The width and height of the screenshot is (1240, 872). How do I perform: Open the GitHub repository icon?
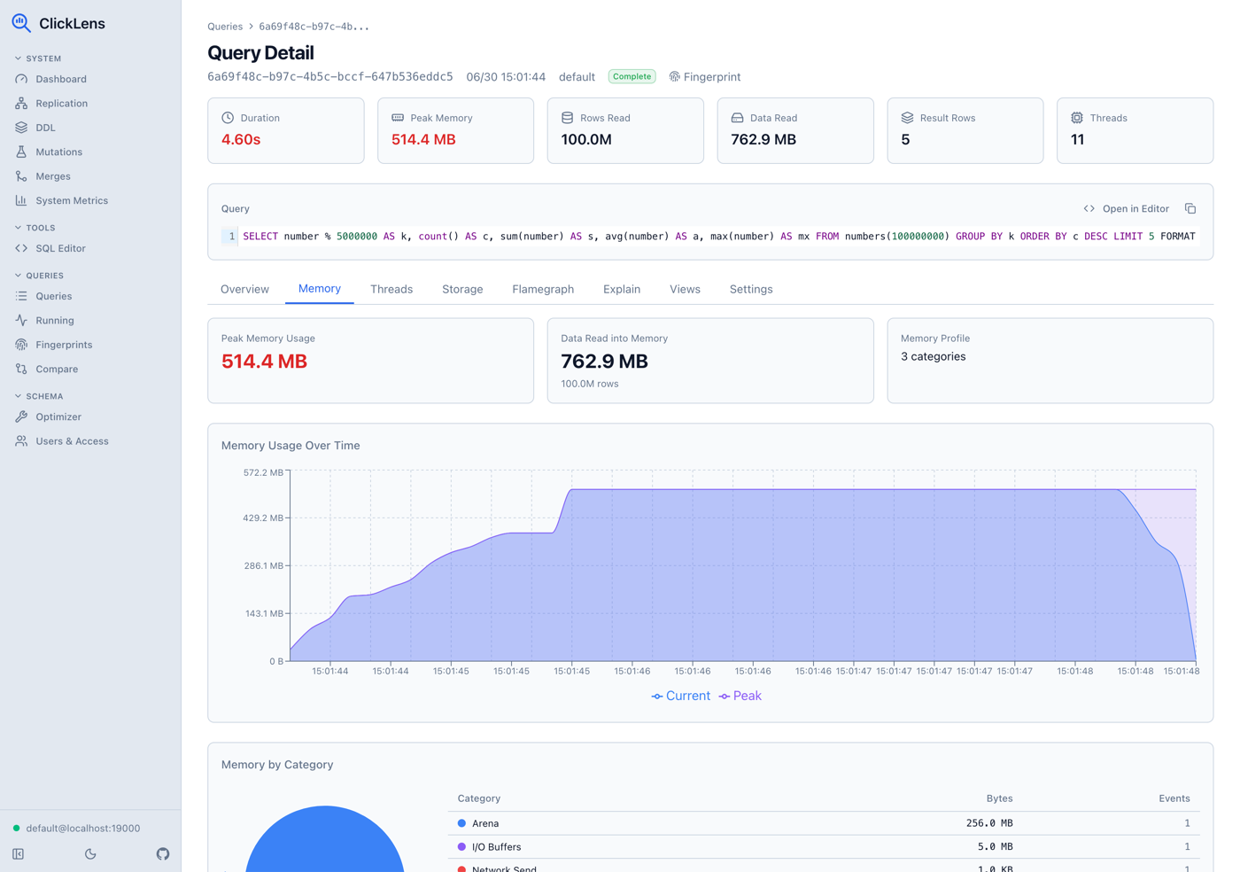163,854
